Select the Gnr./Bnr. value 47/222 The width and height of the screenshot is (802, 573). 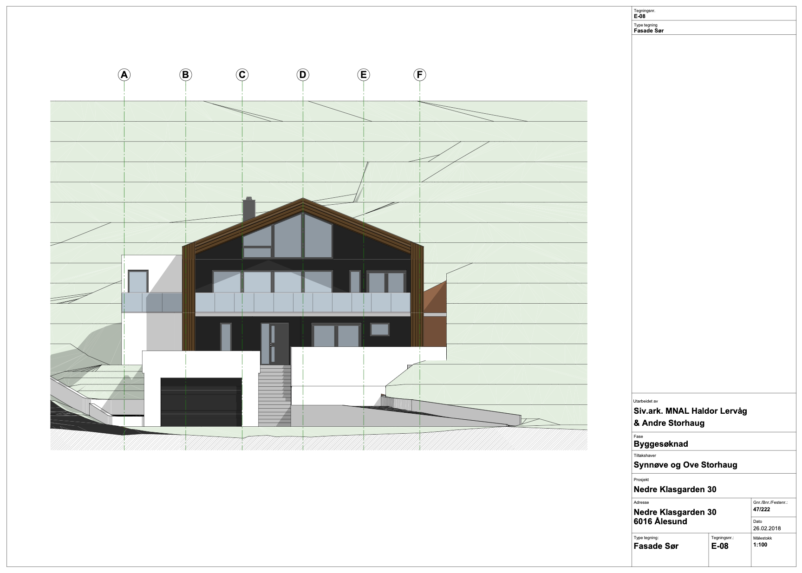(x=762, y=509)
